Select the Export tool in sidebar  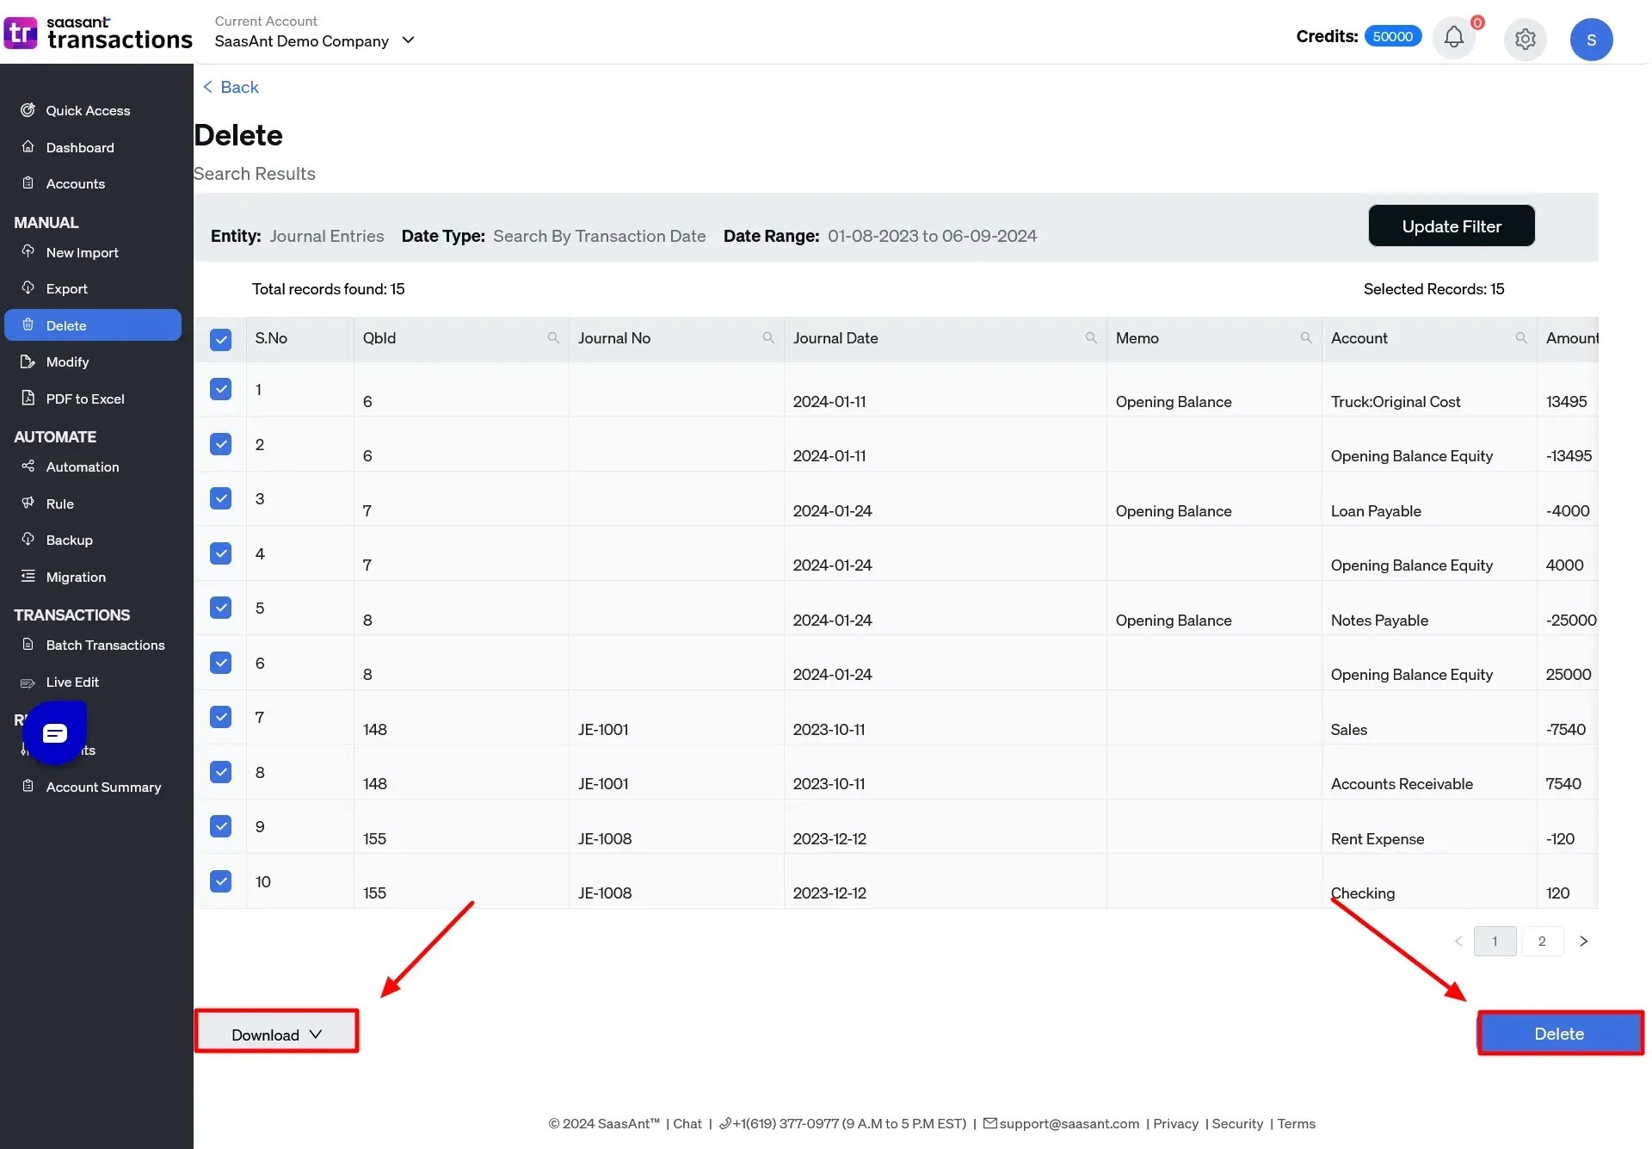(66, 287)
